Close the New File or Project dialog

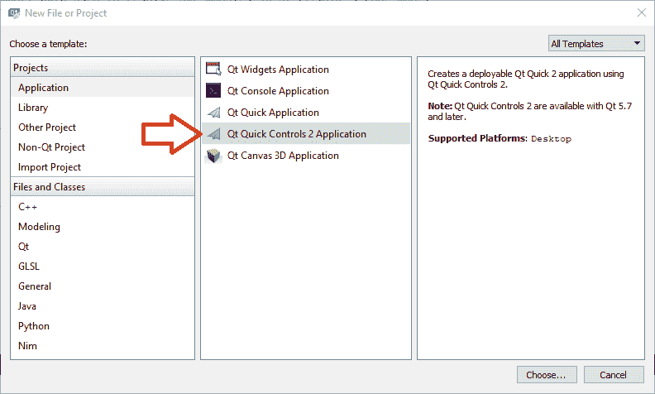641,13
